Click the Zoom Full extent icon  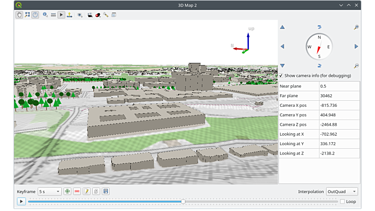point(27,15)
